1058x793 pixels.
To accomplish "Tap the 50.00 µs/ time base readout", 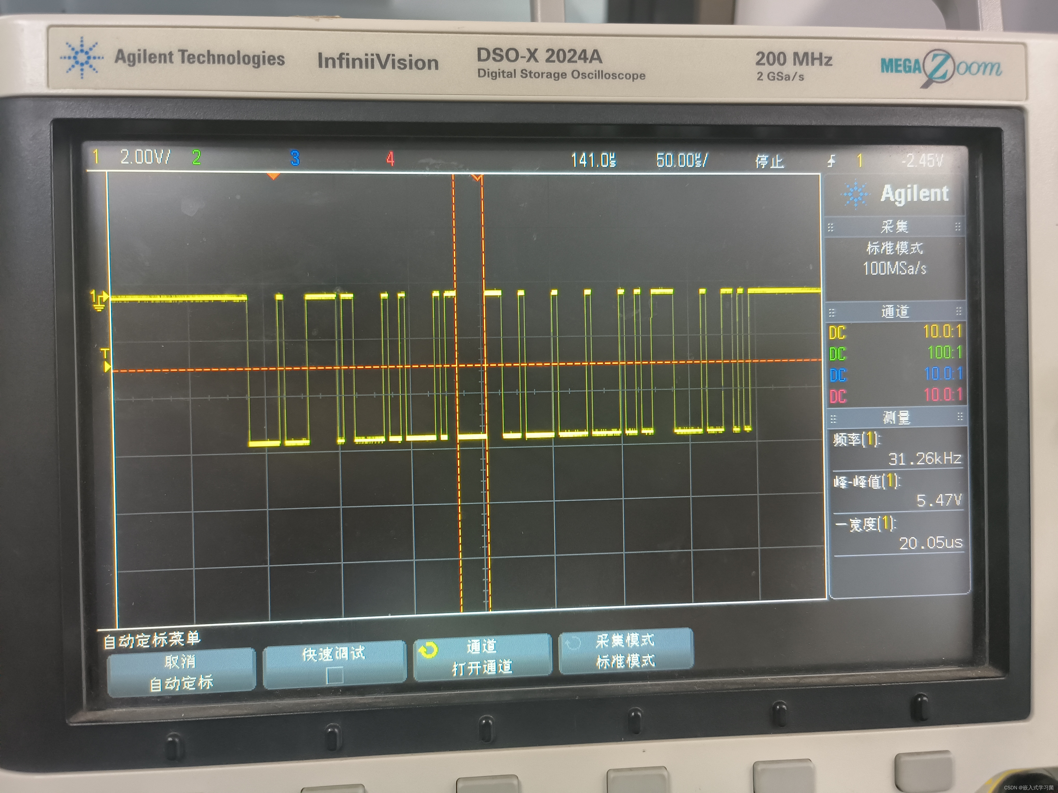I will [x=682, y=161].
